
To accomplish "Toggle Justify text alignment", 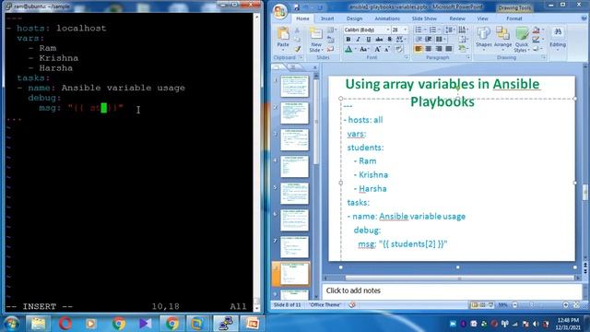I will click(x=449, y=49).
